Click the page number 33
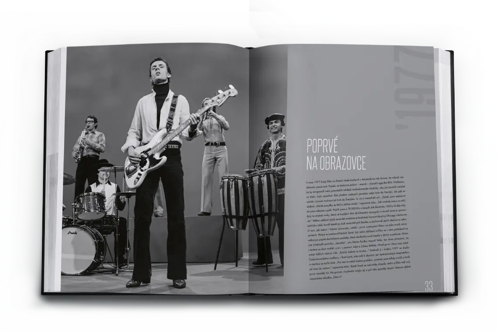The image size is (497, 331). click(429, 286)
